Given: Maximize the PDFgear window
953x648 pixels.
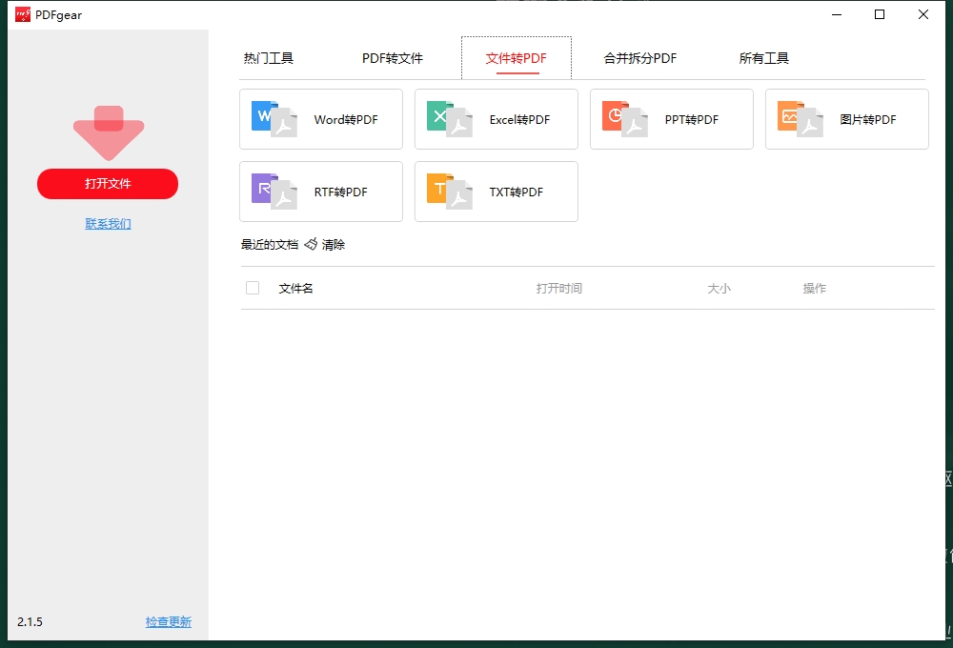Looking at the screenshot, I should click(880, 14).
